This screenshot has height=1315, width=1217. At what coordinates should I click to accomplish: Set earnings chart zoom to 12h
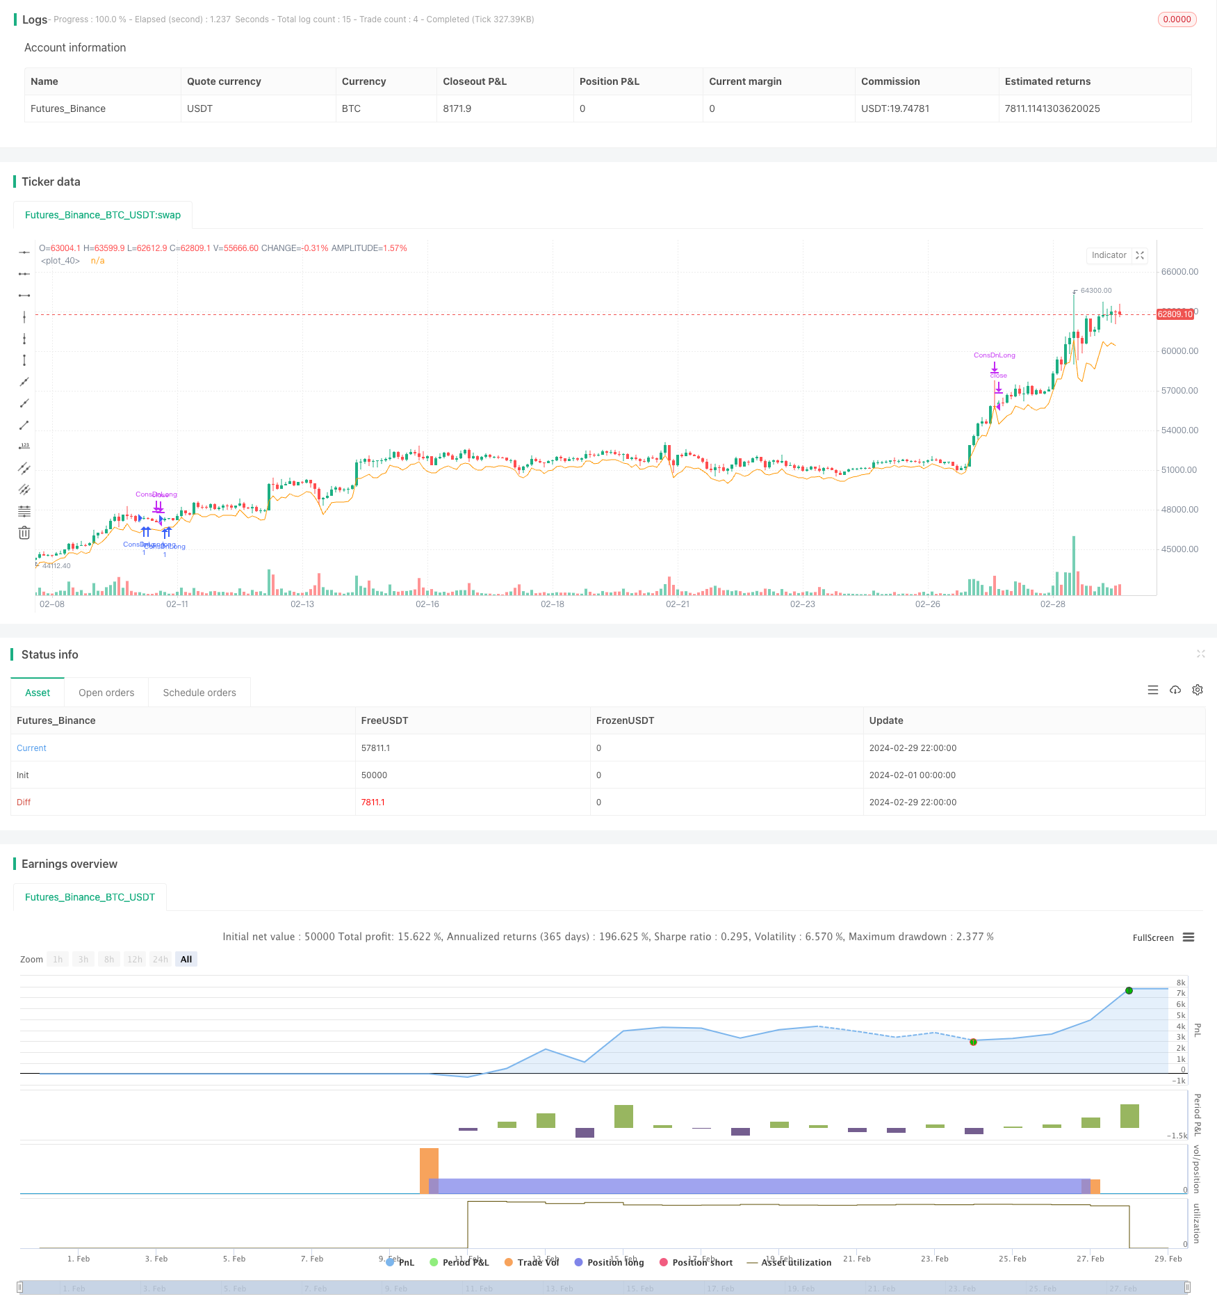point(135,960)
